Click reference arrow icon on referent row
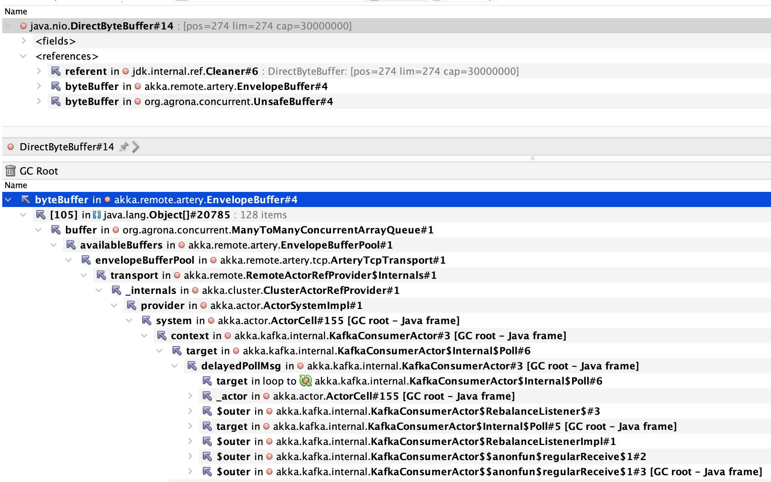This screenshot has width=771, height=482. click(x=56, y=71)
